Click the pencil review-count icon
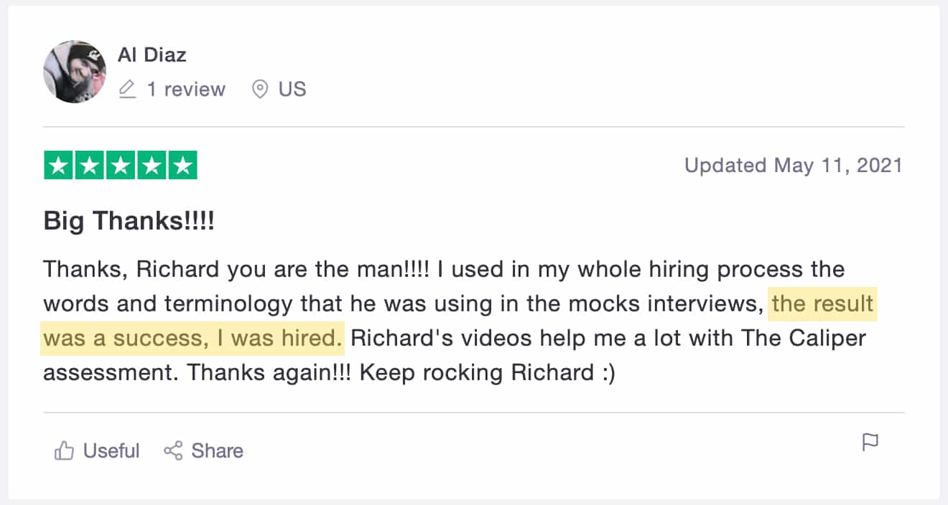The width and height of the screenshot is (948, 505). tap(127, 90)
